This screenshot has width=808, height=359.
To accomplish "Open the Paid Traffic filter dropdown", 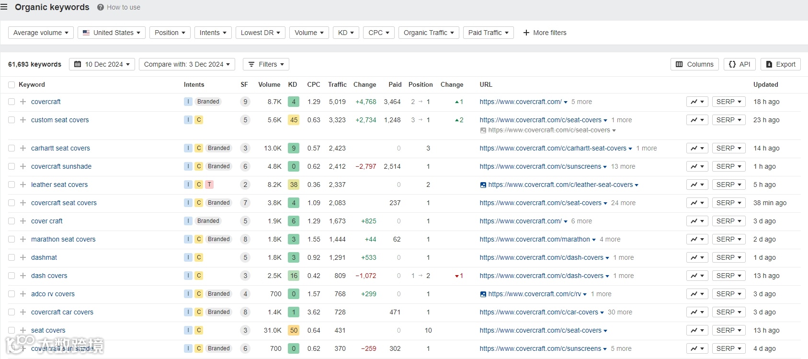I will click(489, 33).
